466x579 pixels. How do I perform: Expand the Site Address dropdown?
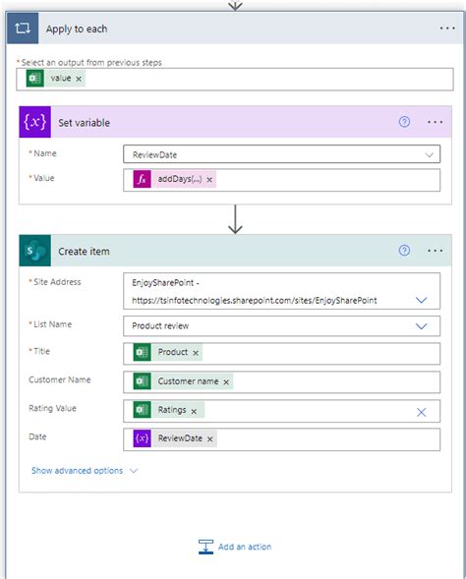(x=422, y=300)
